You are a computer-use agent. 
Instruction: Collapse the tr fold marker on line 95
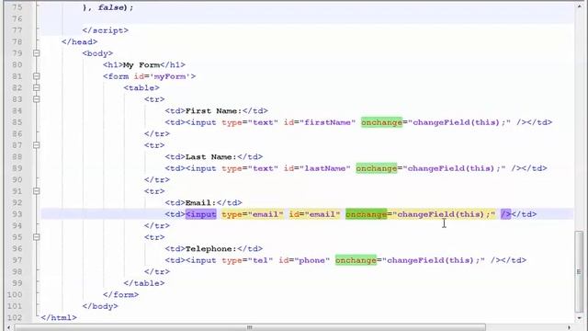tap(37, 237)
